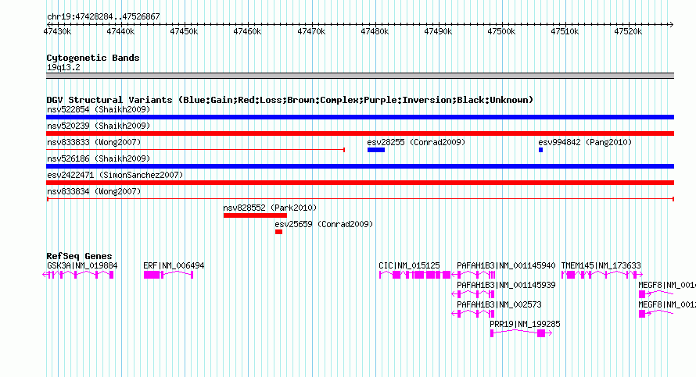Click the 47430k ruler label

(x=57, y=31)
